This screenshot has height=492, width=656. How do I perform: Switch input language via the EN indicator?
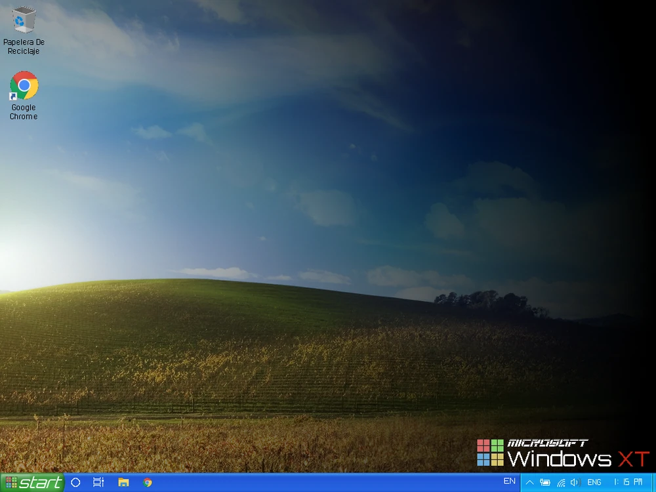tap(509, 482)
